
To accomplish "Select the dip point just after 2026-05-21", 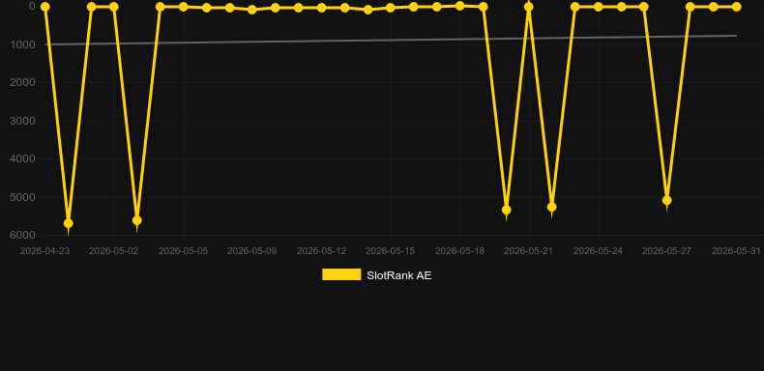I will coord(551,207).
